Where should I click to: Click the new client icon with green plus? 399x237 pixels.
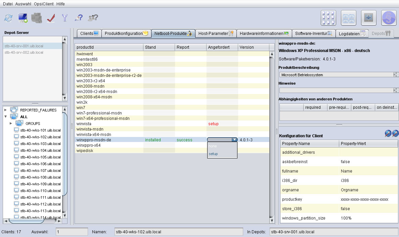click(23, 18)
